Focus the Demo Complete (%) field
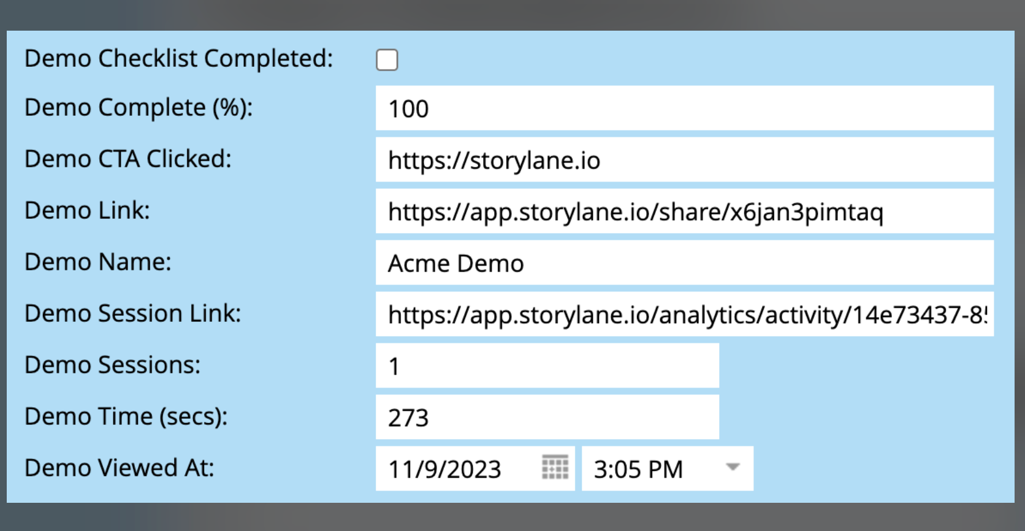 click(684, 109)
